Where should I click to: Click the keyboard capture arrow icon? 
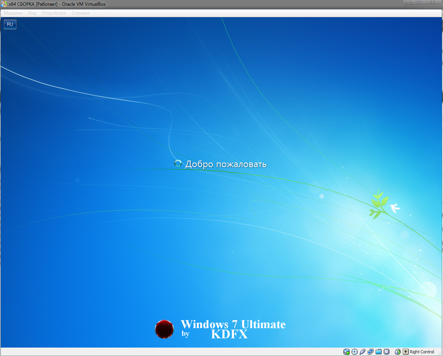click(x=405, y=352)
